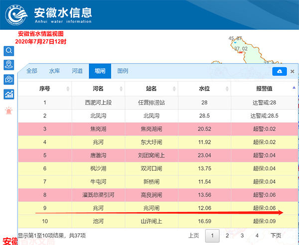Click river name 池河
Viewport: 299px width, 245px height.
pos(98,221)
